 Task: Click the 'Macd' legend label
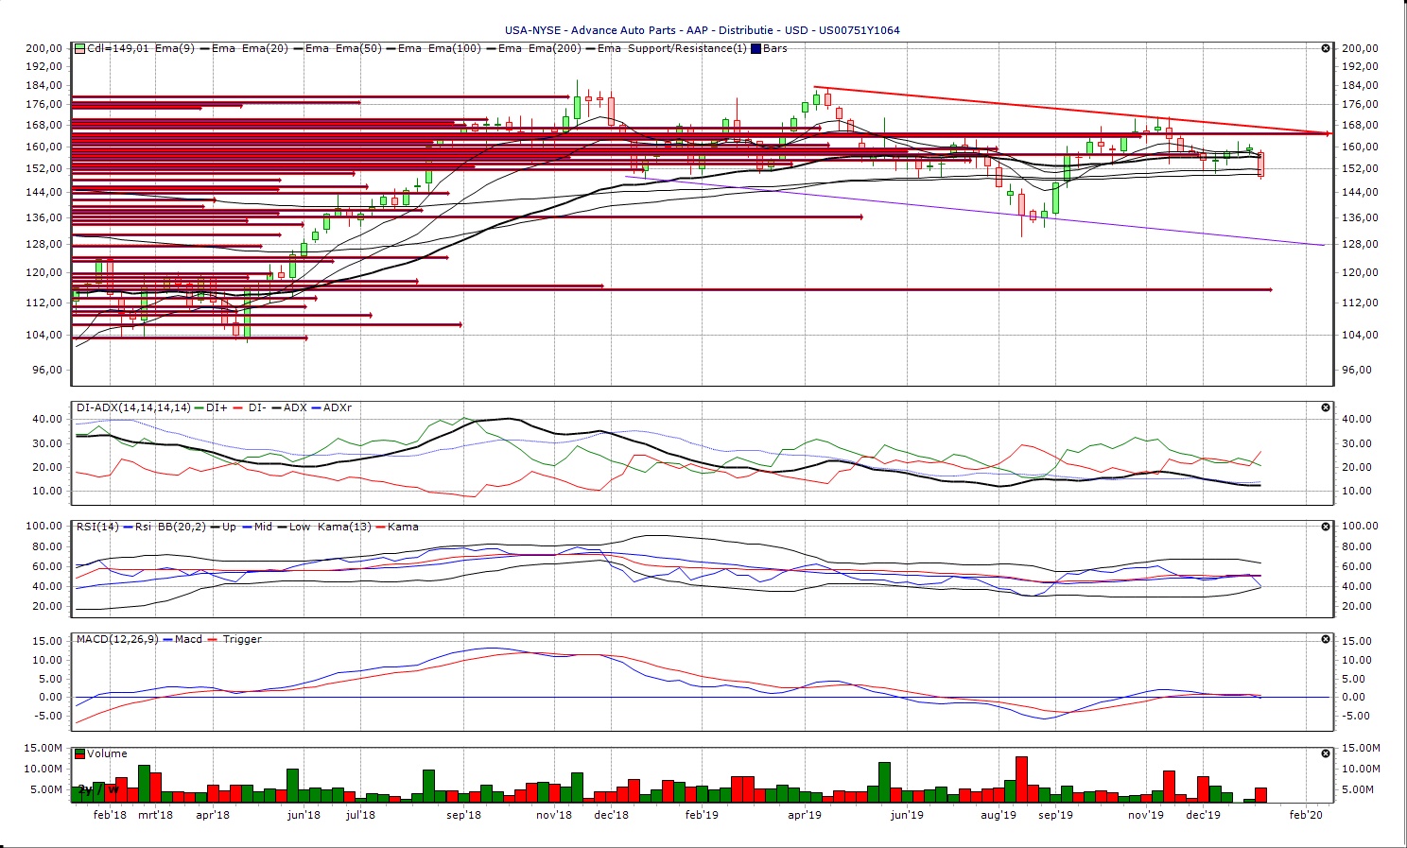point(189,639)
